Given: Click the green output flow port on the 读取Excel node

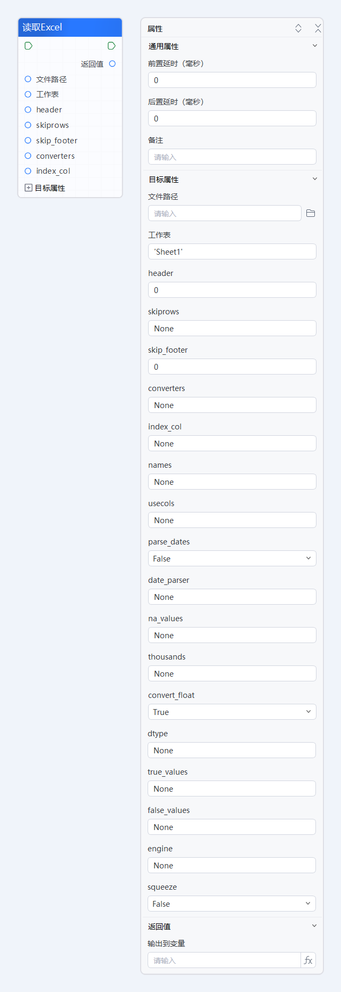Looking at the screenshot, I should tap(111, 46).
